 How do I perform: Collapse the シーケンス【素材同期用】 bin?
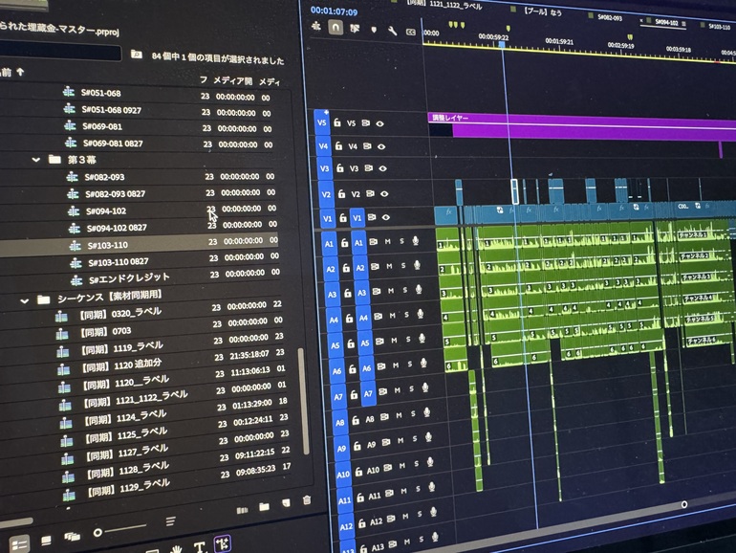point(25,299)
